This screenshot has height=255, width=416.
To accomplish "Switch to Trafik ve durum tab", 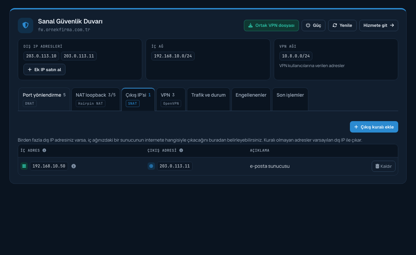I will (x=208, y=99).
